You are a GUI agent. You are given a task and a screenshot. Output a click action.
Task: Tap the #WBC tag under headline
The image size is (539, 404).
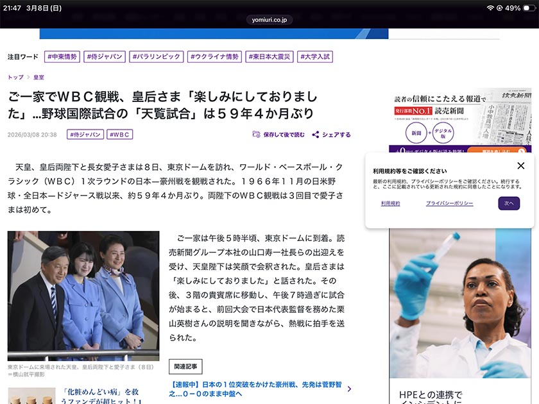[x=119, y=135]
